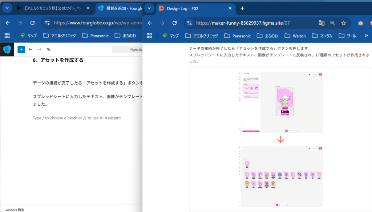Screen dimensions: 372x212
Task: Click the Figma Bu post title field in toolbar
Action: [x=127, y=49]
